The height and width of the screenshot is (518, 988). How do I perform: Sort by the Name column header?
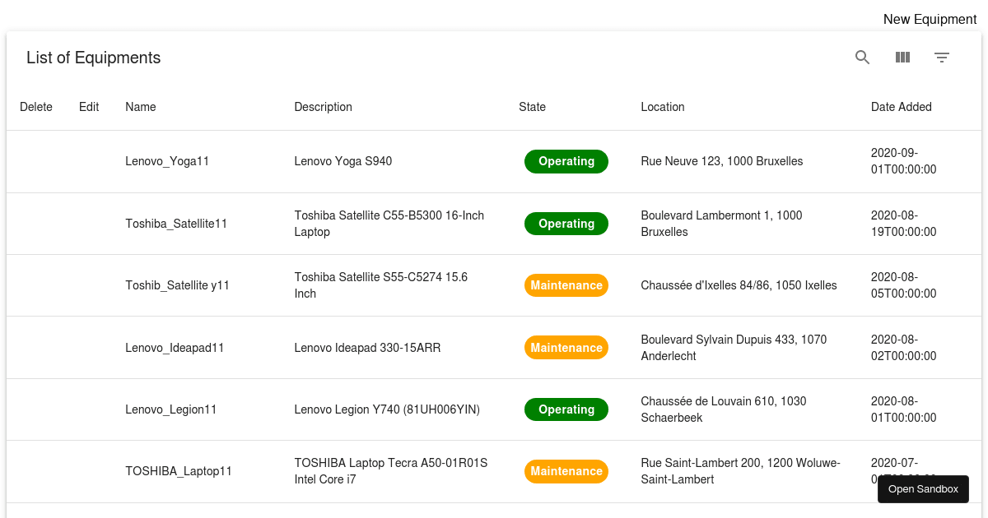coord(141,107)
